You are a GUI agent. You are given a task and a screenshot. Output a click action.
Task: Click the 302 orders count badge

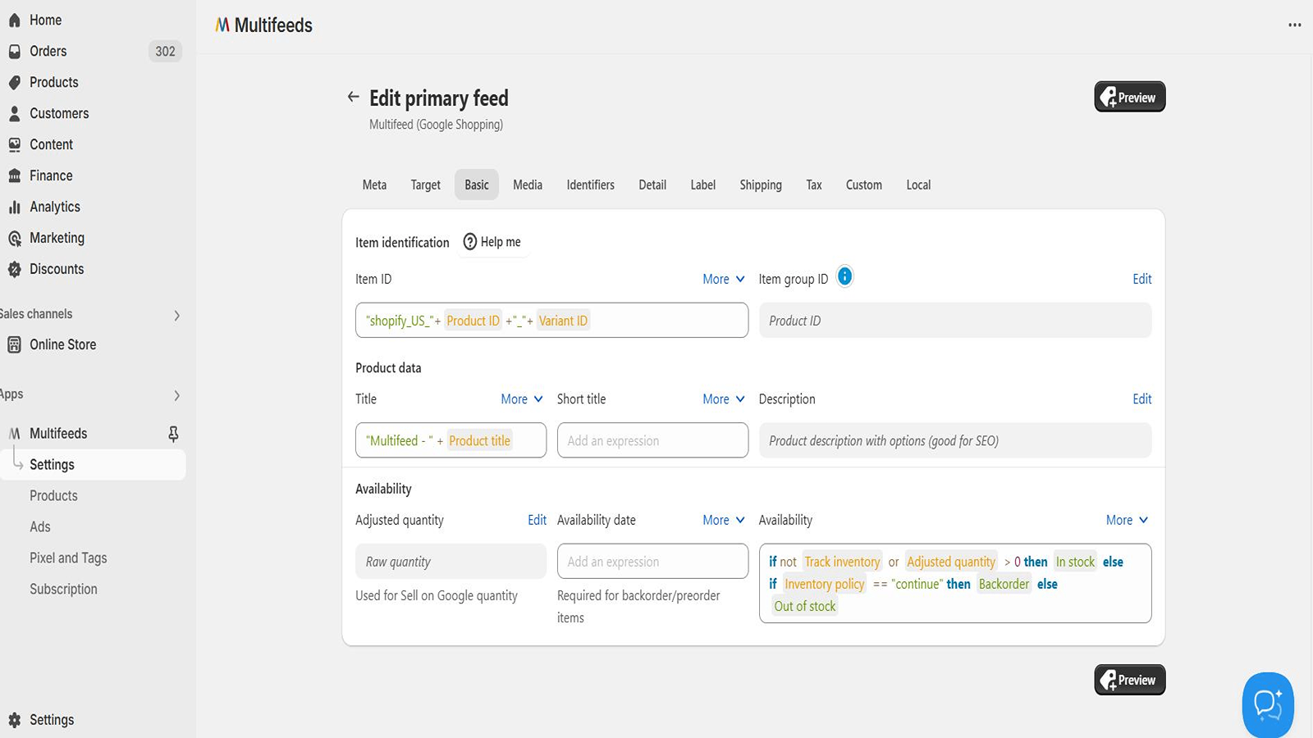tap(165, 51)
